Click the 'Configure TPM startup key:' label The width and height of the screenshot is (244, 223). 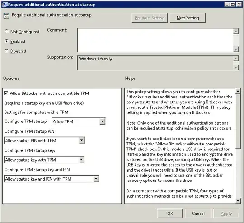coord(30,150)
